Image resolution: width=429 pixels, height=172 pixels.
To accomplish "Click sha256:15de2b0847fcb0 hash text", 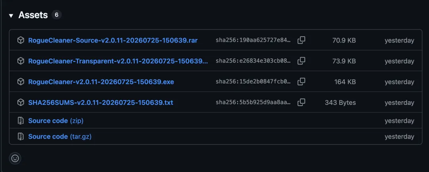I will [253, 82].
